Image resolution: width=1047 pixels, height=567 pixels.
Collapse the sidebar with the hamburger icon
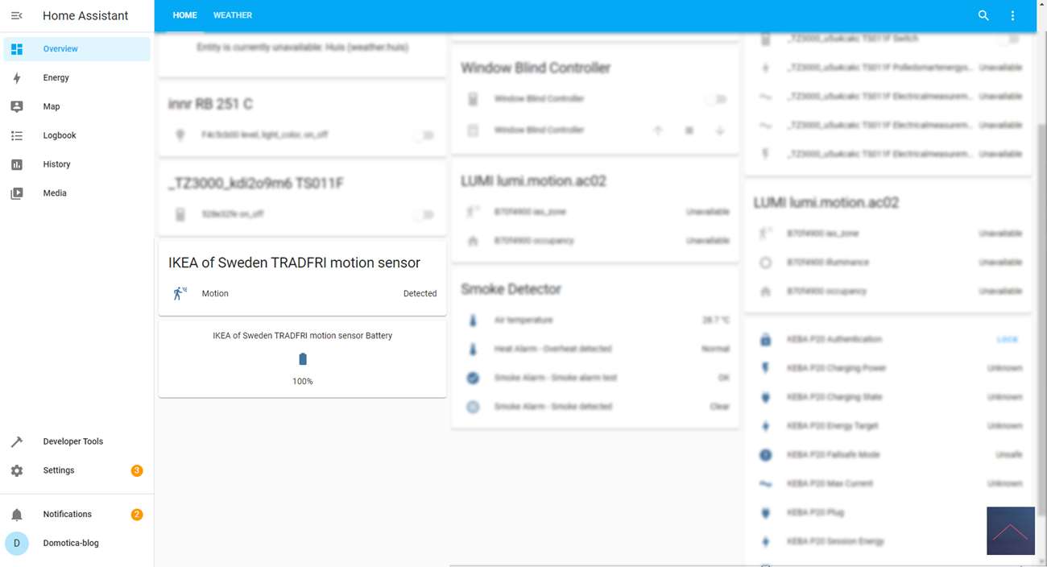(x=16, y=15)
